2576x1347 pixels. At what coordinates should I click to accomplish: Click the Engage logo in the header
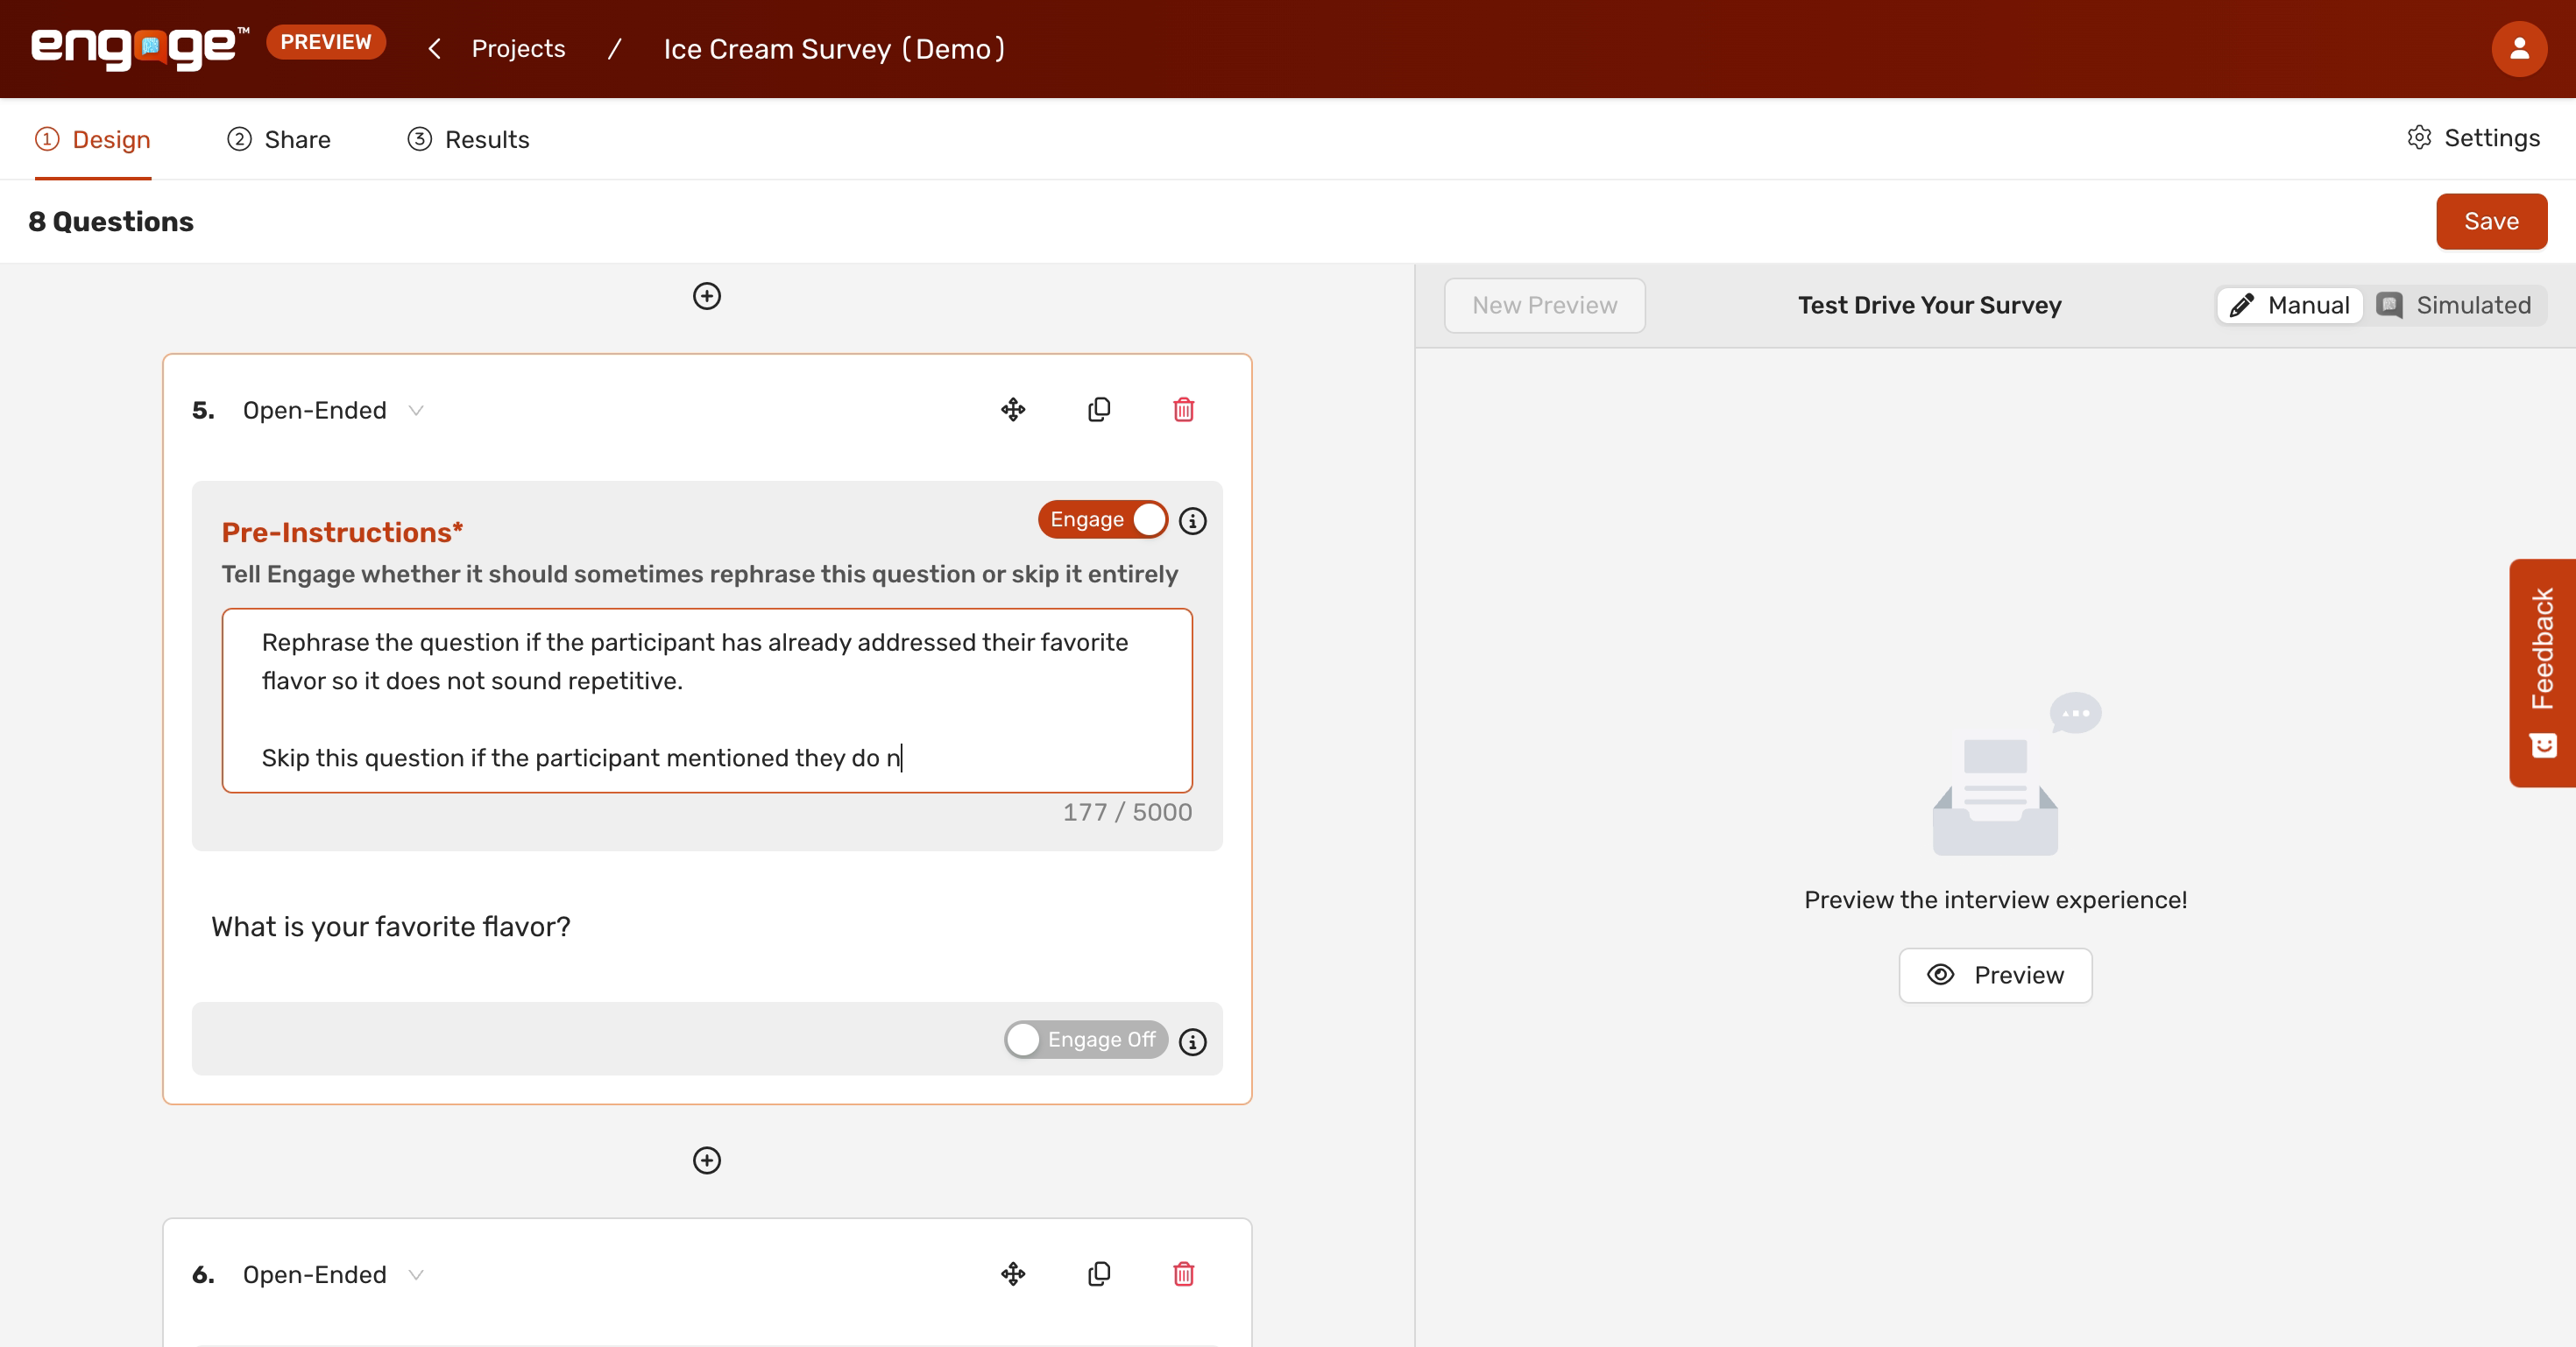[139, 47]
